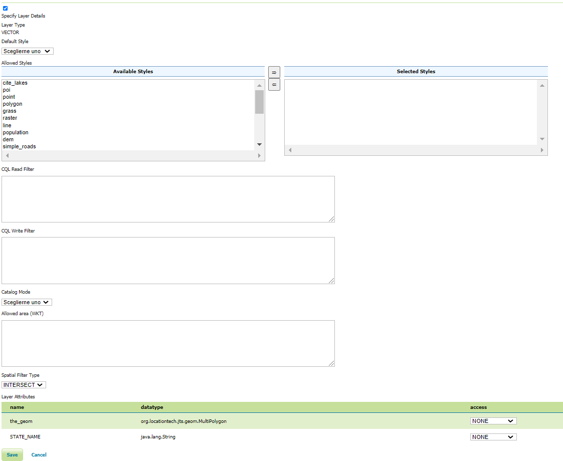Viewport: 563px width, 461px height.
Task: Open the Catalog Mode dropdown
Action: click(x=27, y=302)
